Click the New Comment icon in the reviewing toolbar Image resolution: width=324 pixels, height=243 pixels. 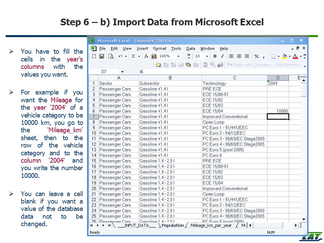(158, 65)
